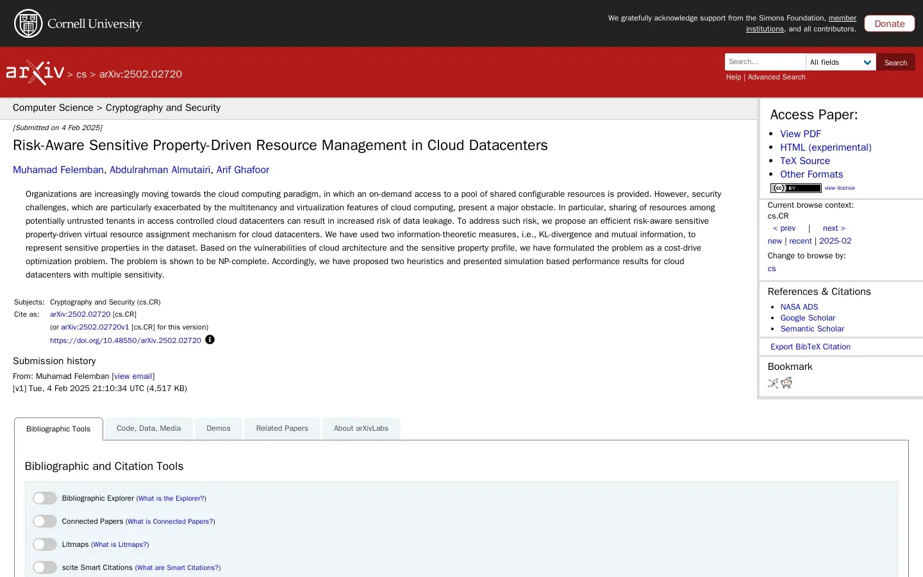This screenshot has width=923, height=577.
Task: Open the 2025-02 listing link
Action: [x=835, y=241]
